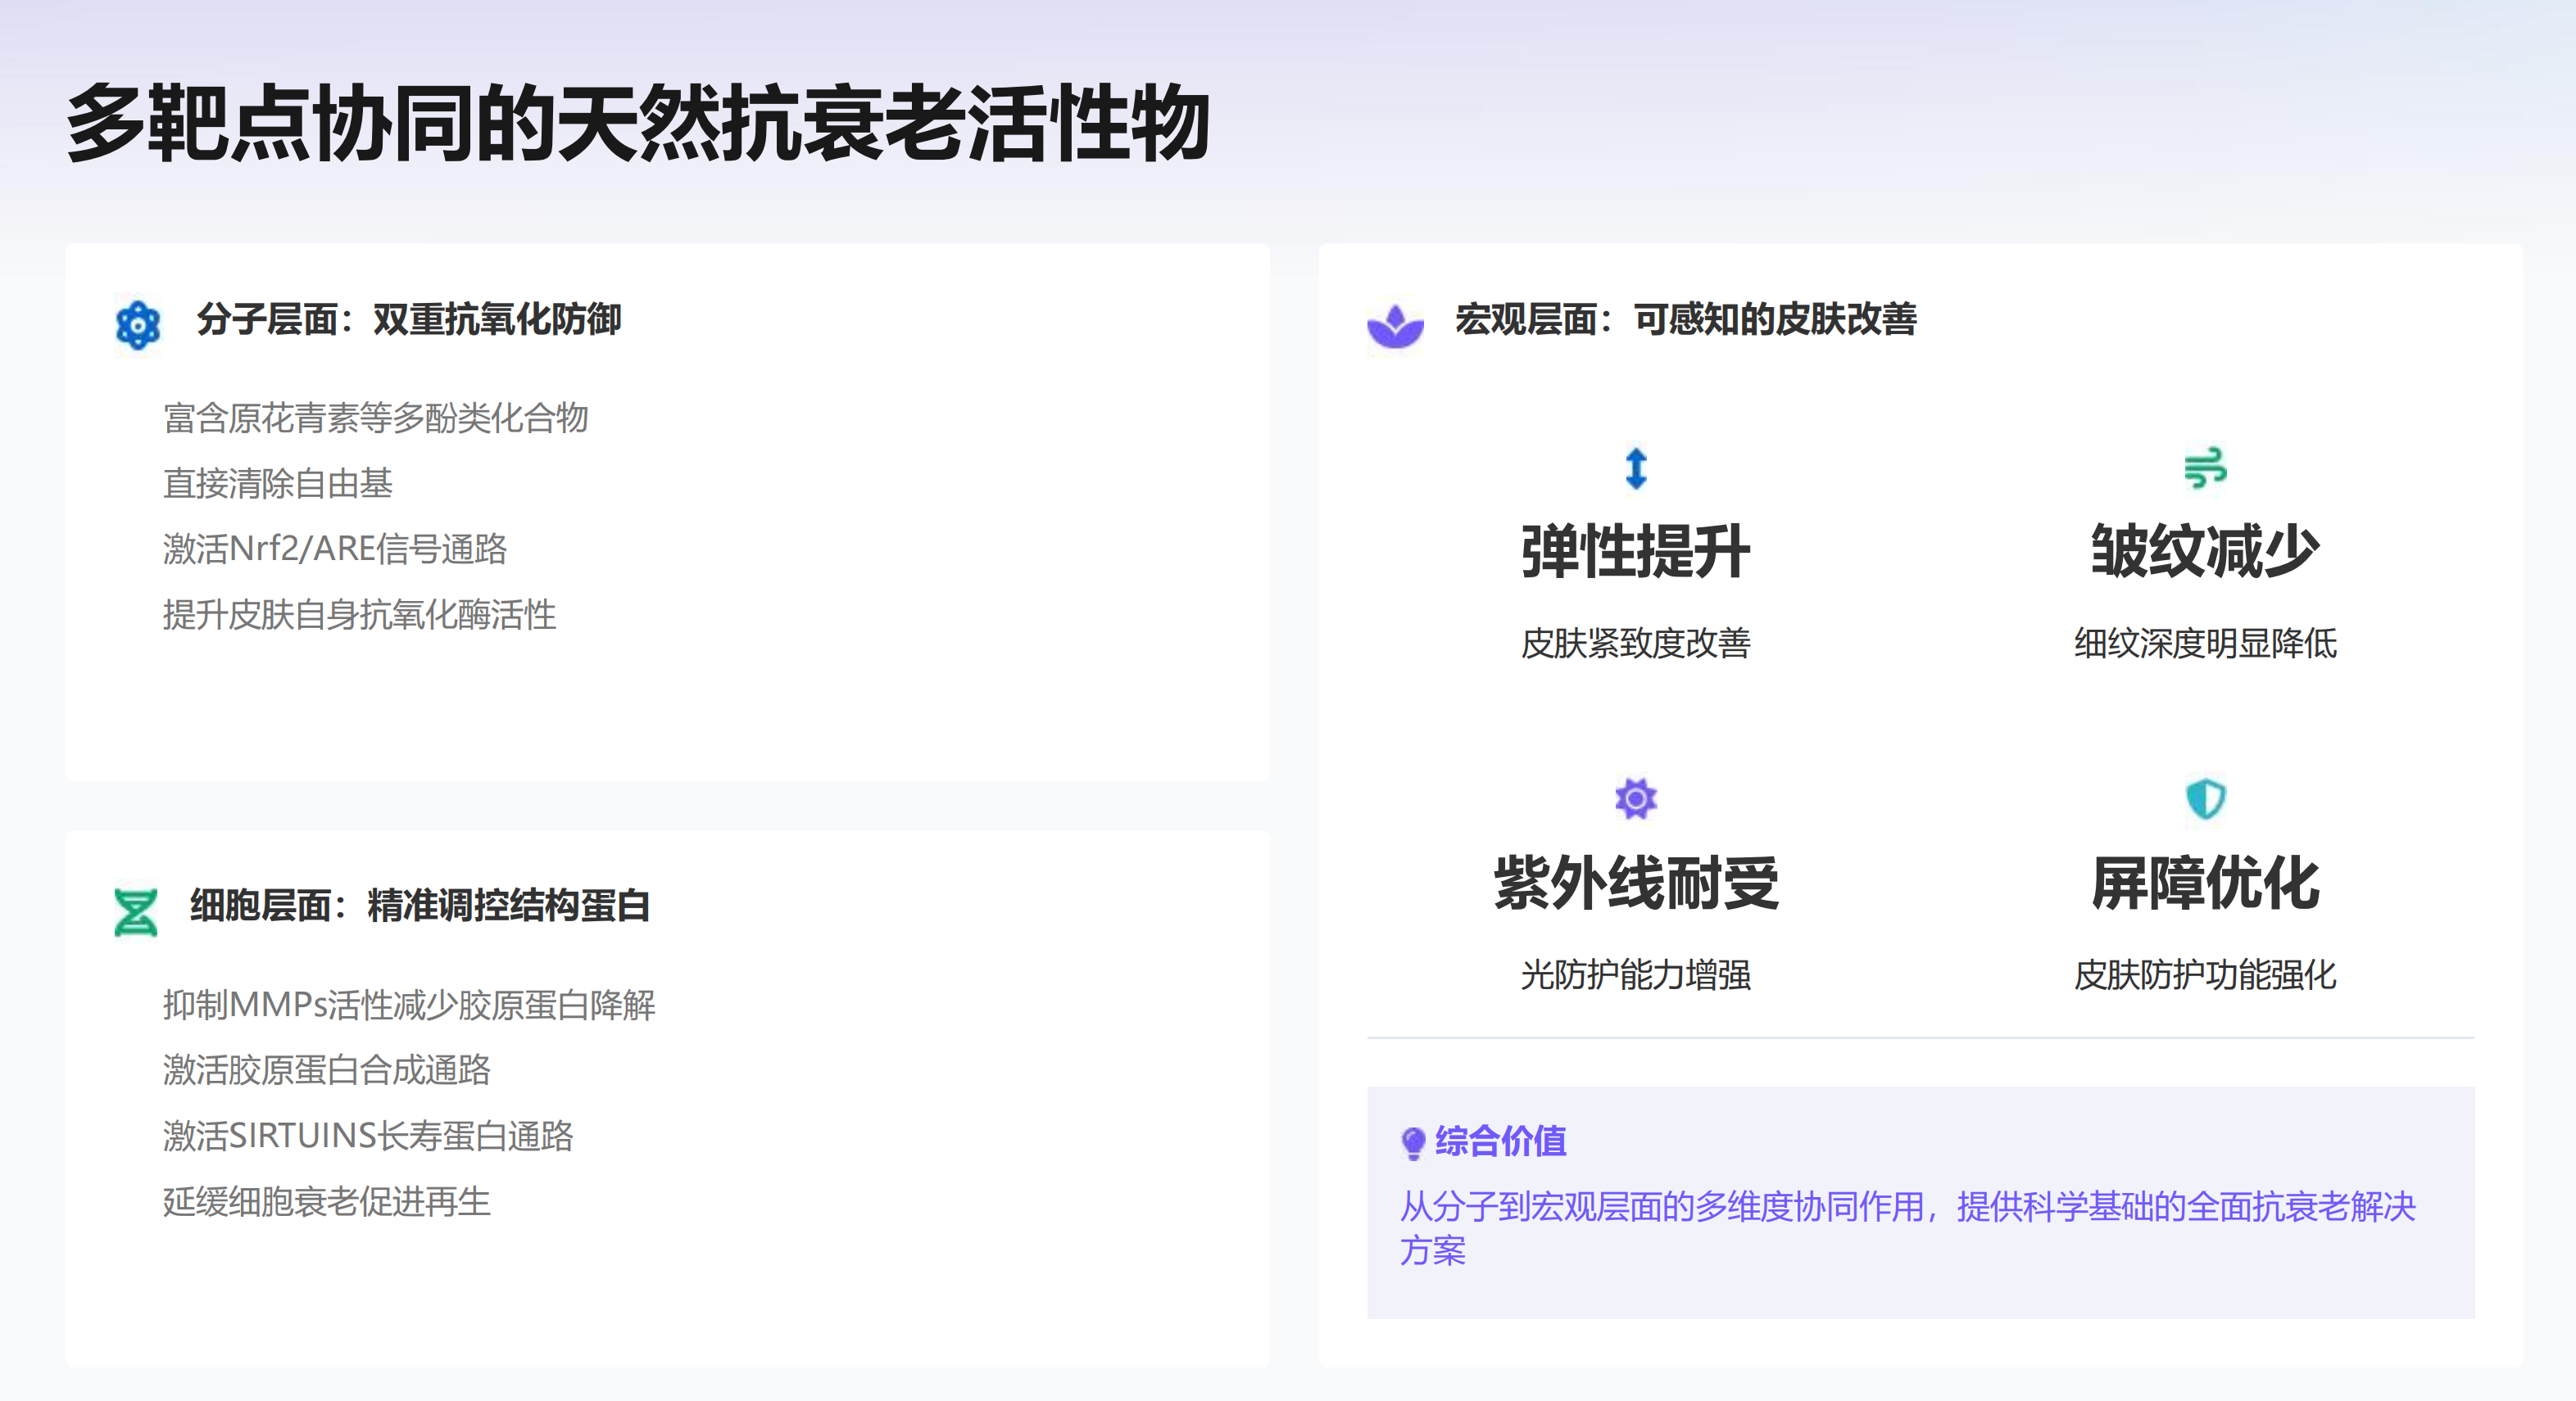This screenshot has height=1401, width=2576.
Task: Click the green DNA helix icon
Action: tap(135, 911)
